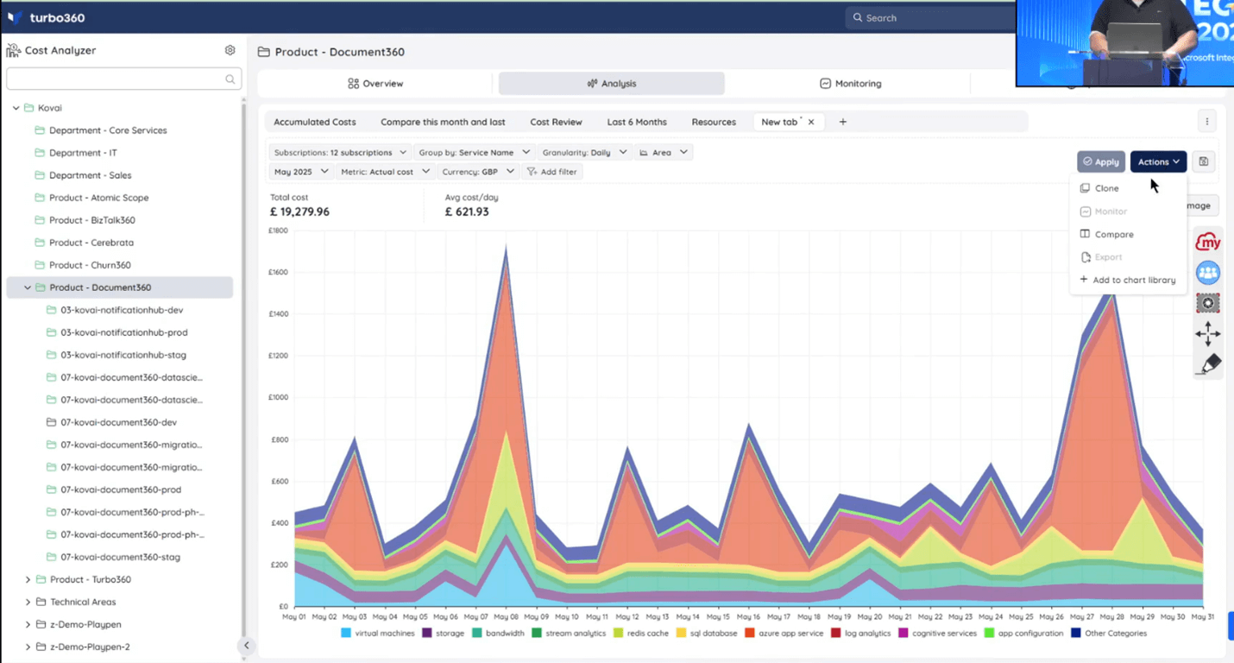The image size is (1234, 663).
Task: Click the Add filter button
Action: [551, 172]
